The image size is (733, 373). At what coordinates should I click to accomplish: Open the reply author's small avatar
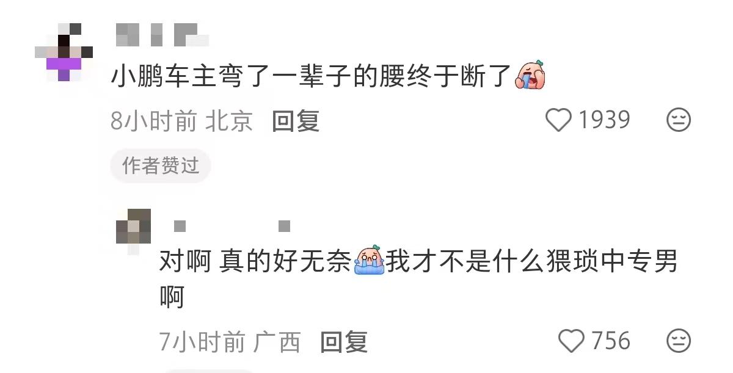(x=133, y=231)
